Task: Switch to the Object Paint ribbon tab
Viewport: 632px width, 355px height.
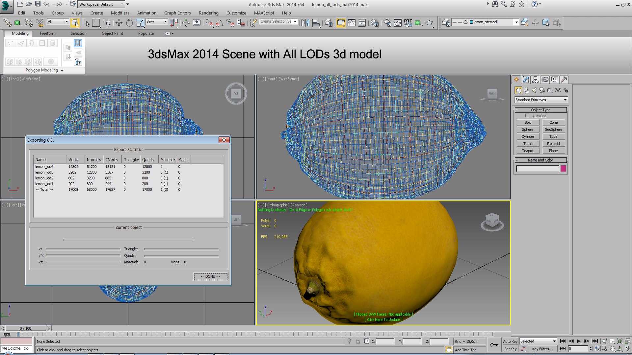Action: tap(112, 34)
